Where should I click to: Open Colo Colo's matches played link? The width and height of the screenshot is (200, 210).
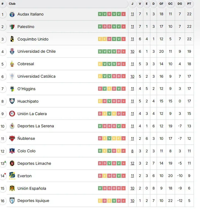coord(132,151)
